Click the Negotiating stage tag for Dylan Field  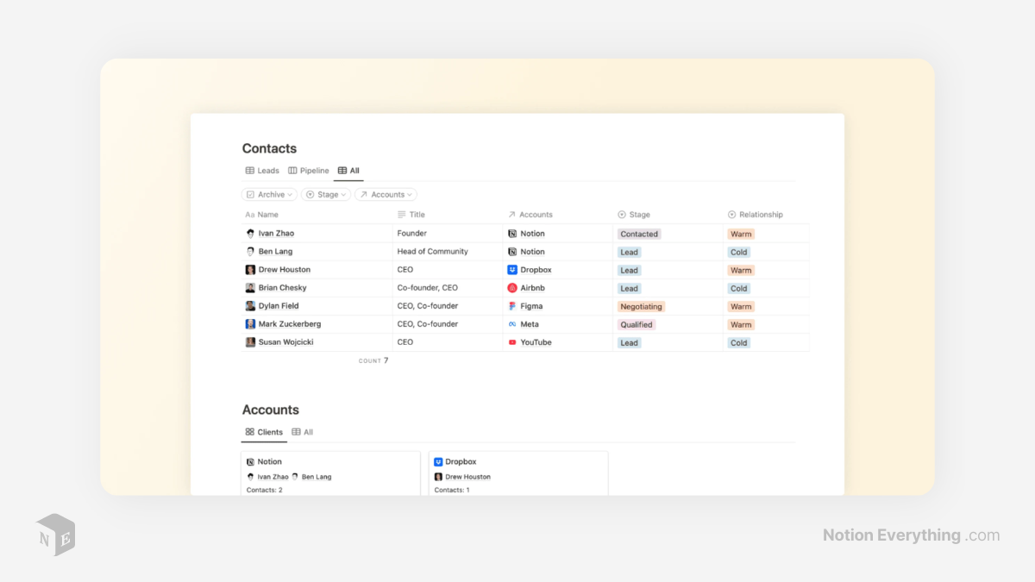[641, 307]
